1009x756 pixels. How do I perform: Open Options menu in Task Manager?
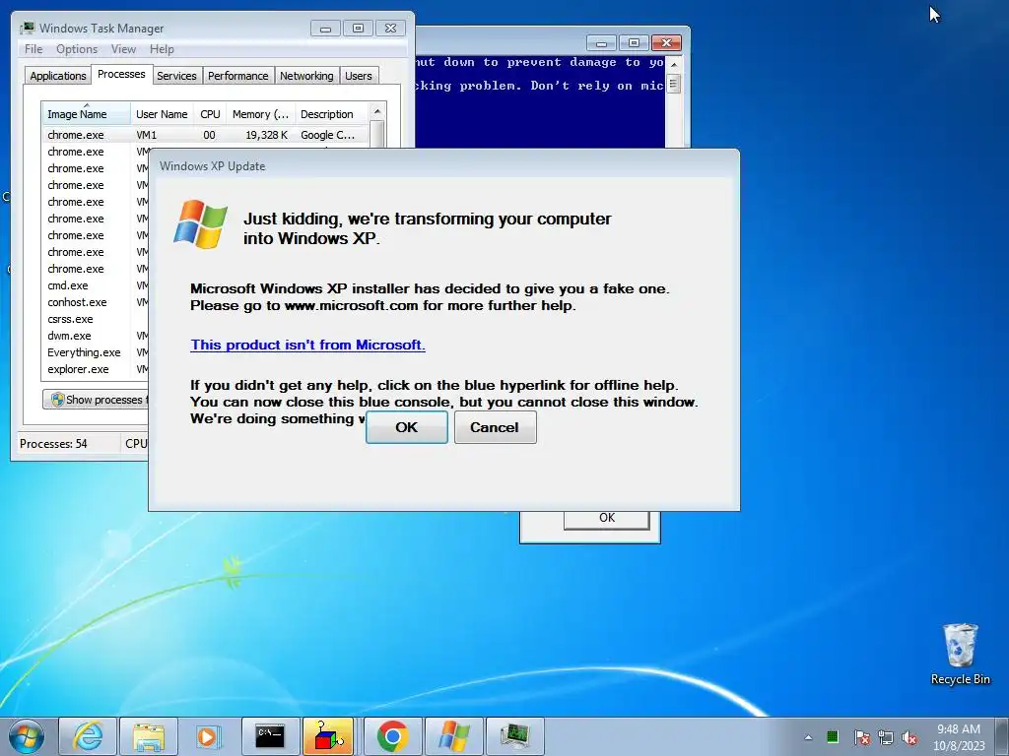[x=77, y=49]
